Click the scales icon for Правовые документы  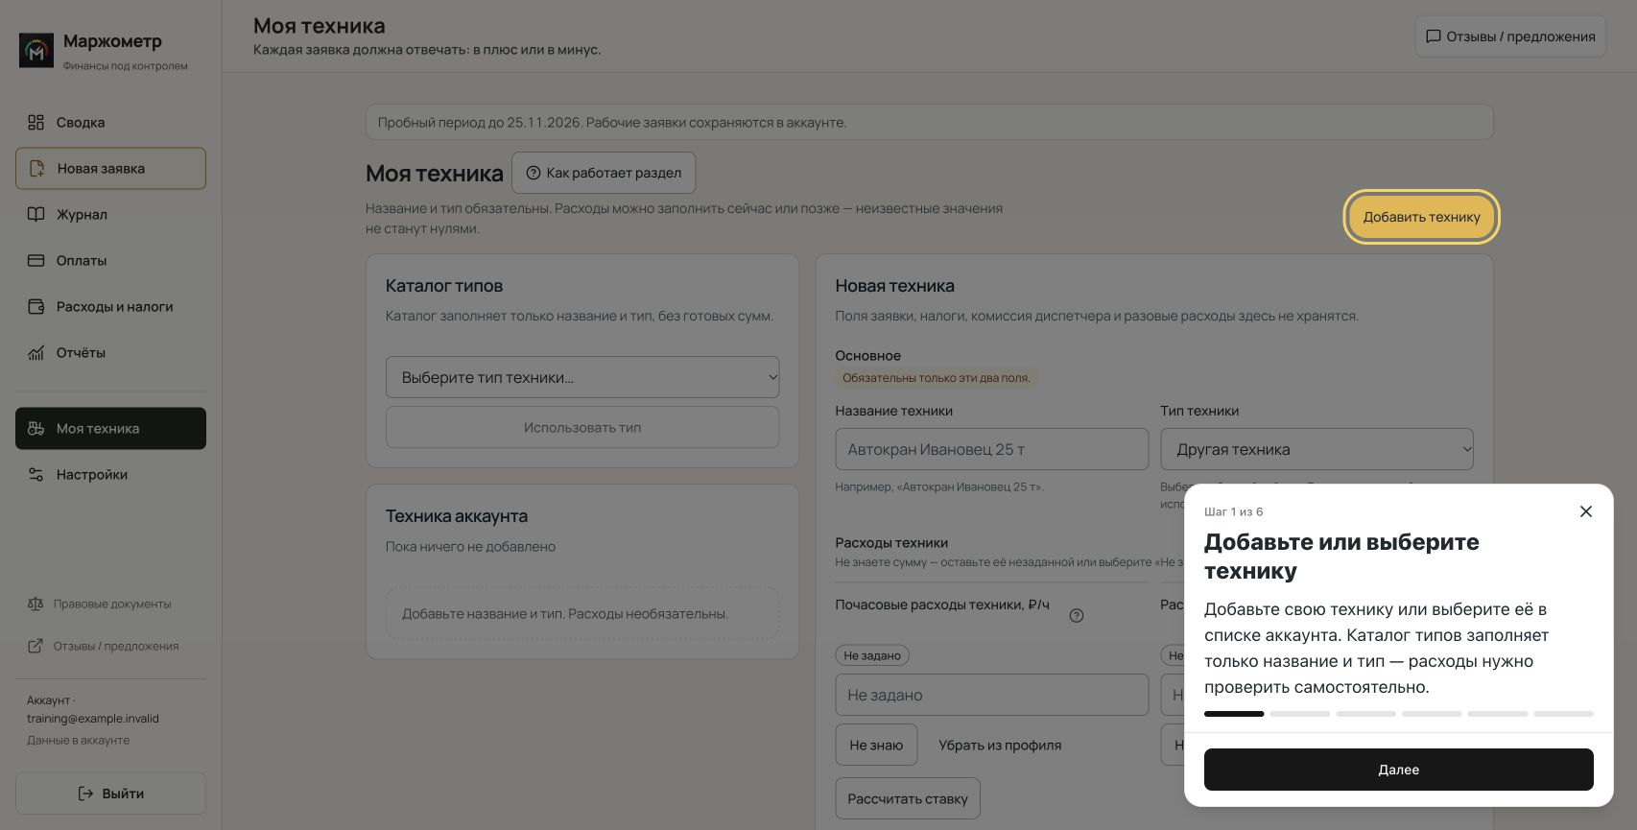pyautogui.click(x=36, y=605)
